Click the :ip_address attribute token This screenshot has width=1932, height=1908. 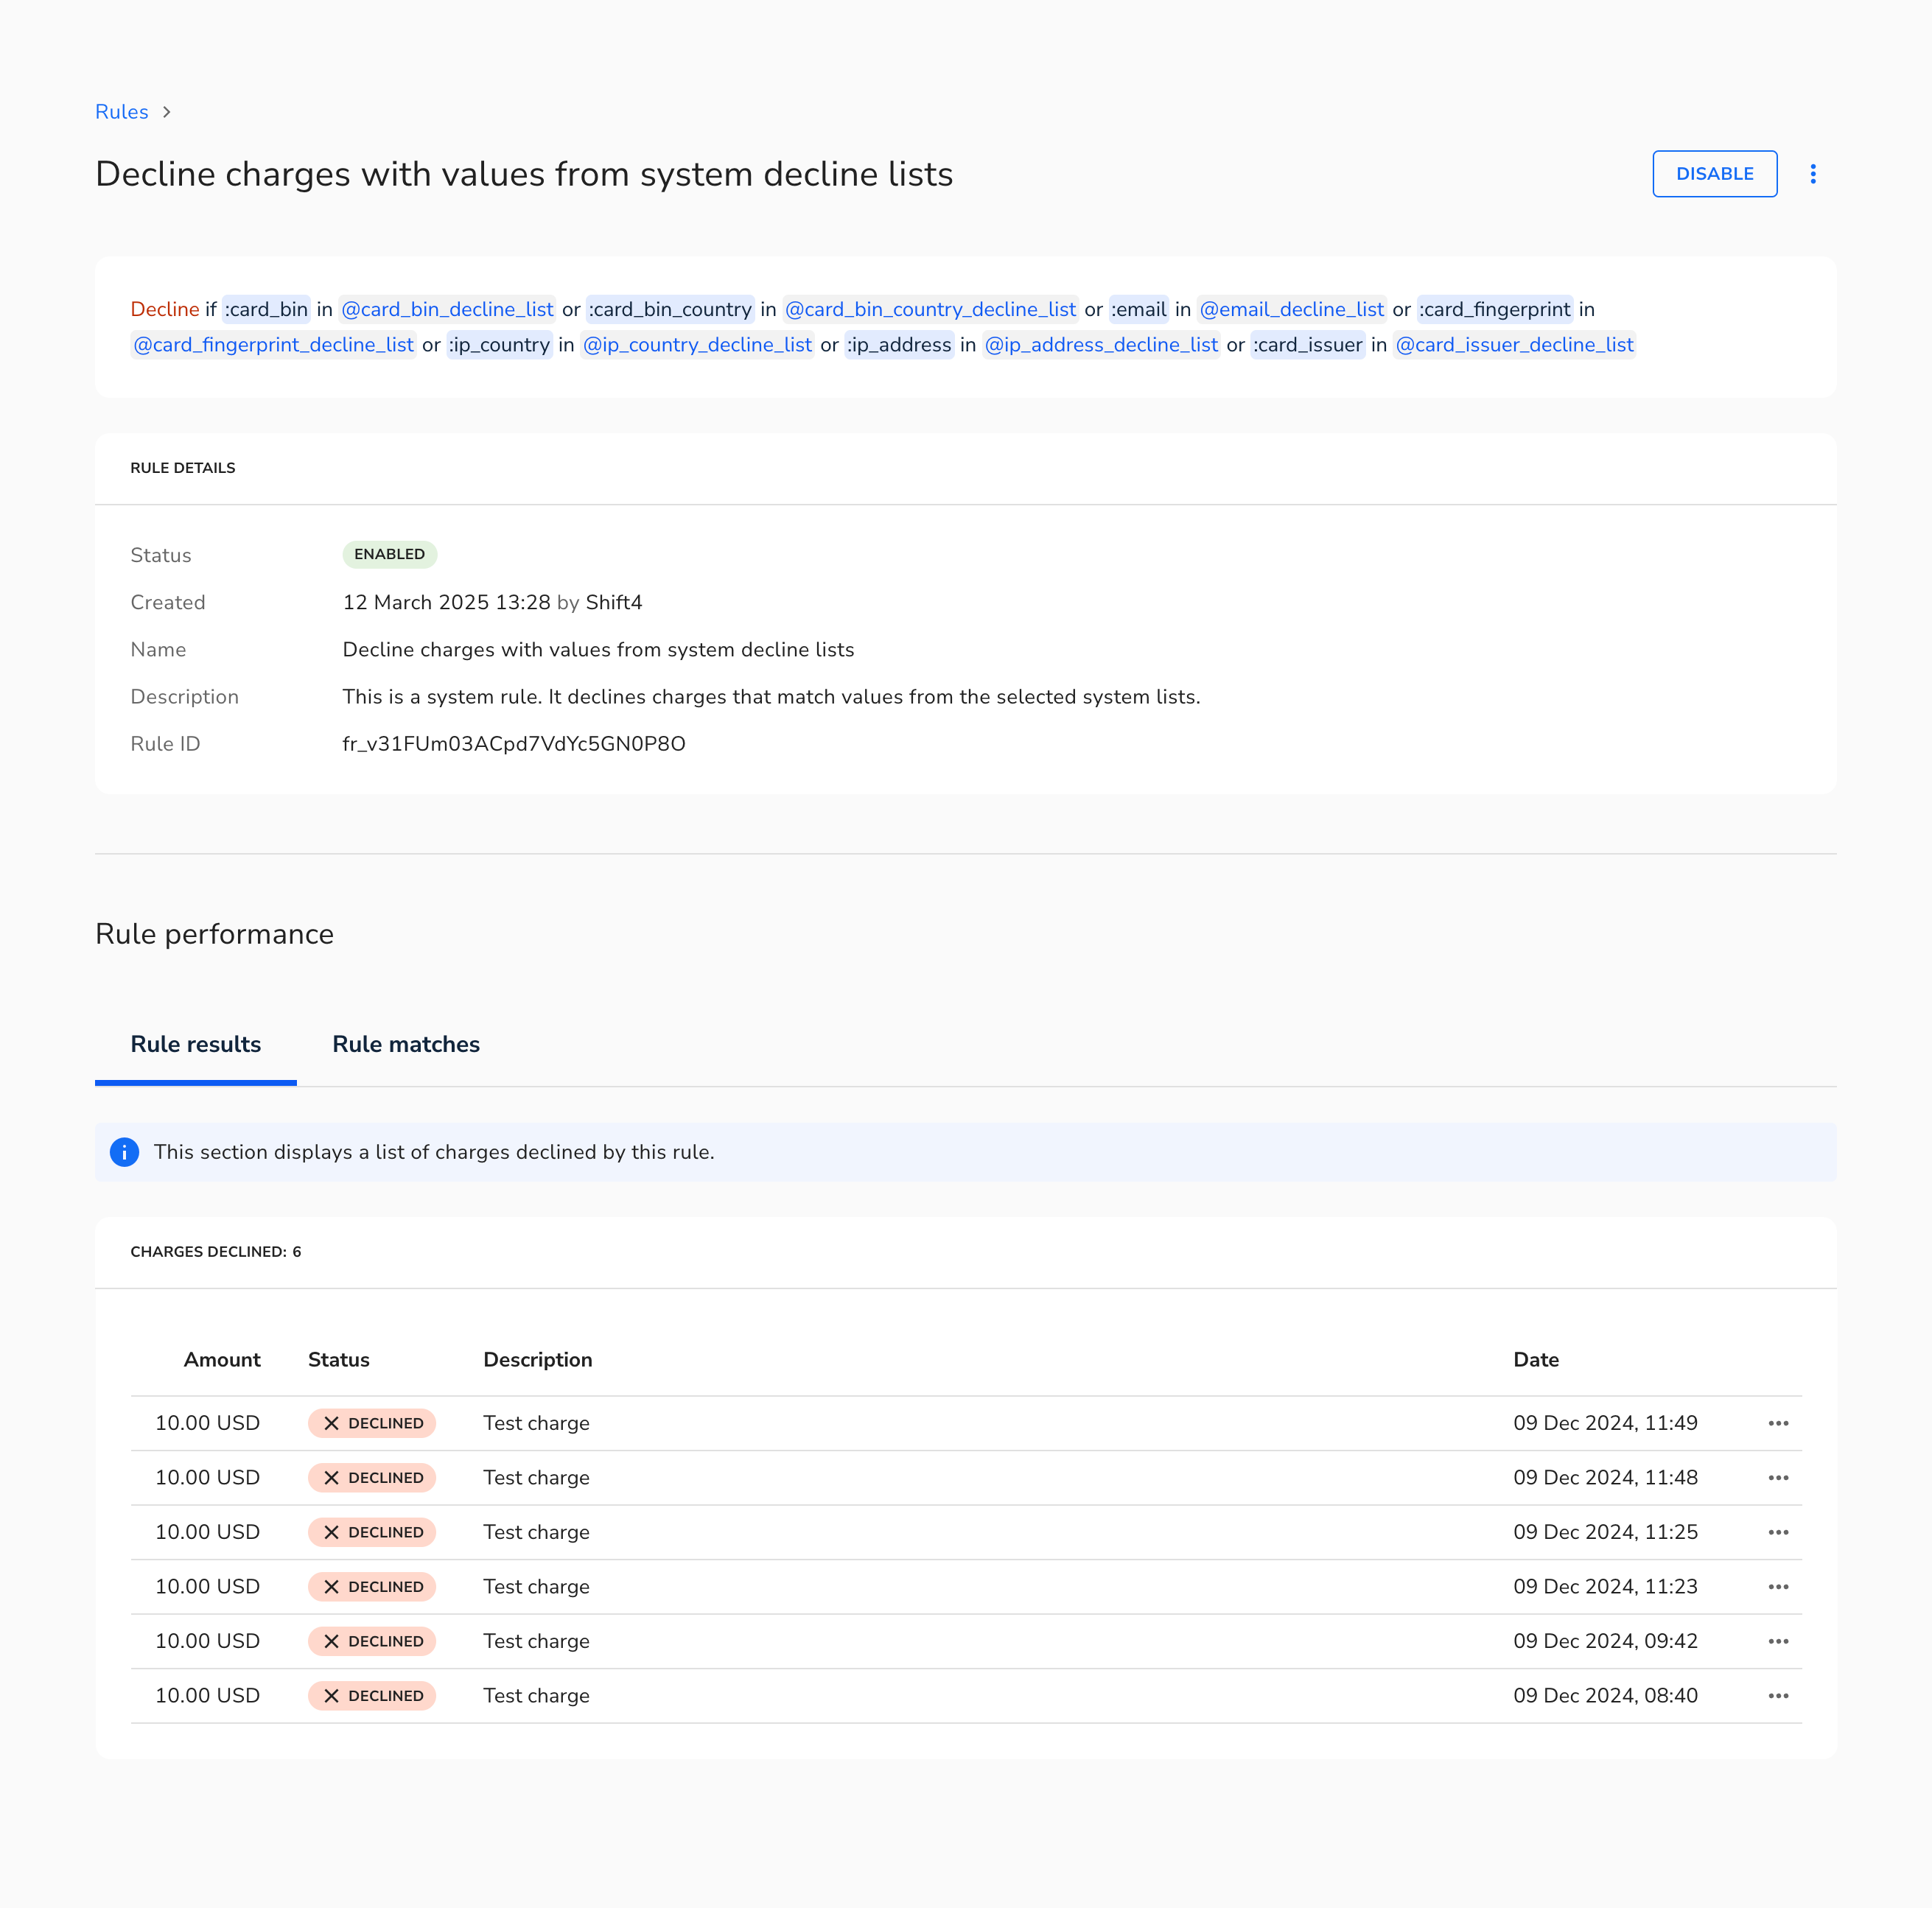tap(899, 344)
